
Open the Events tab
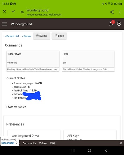tap(42, 36)
